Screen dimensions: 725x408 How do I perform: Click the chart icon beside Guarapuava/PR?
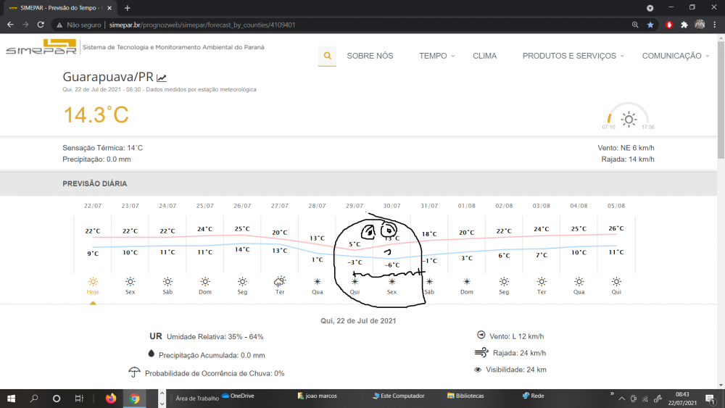pos(162,78)
